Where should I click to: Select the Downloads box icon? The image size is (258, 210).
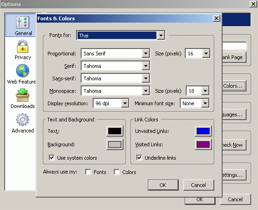coord(23,95)
